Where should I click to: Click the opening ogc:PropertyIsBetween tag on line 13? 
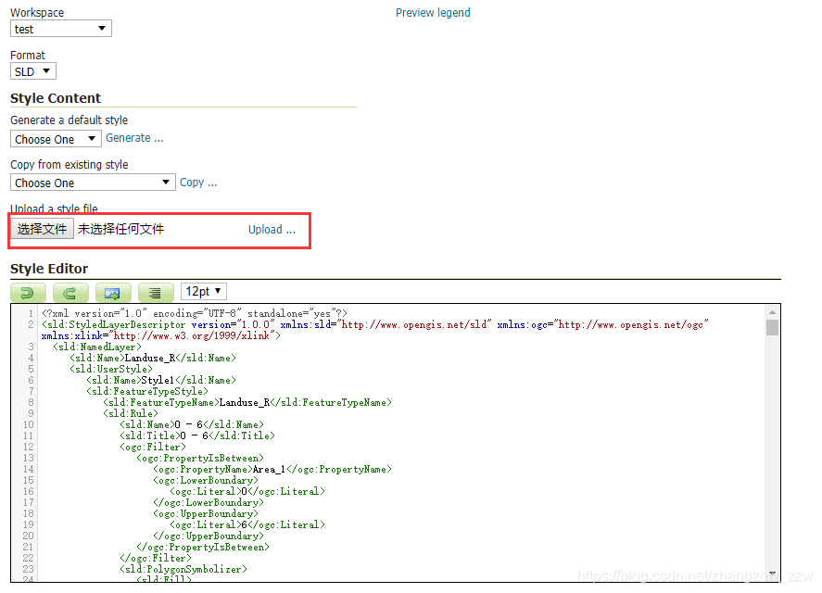(x=200, y=458)
